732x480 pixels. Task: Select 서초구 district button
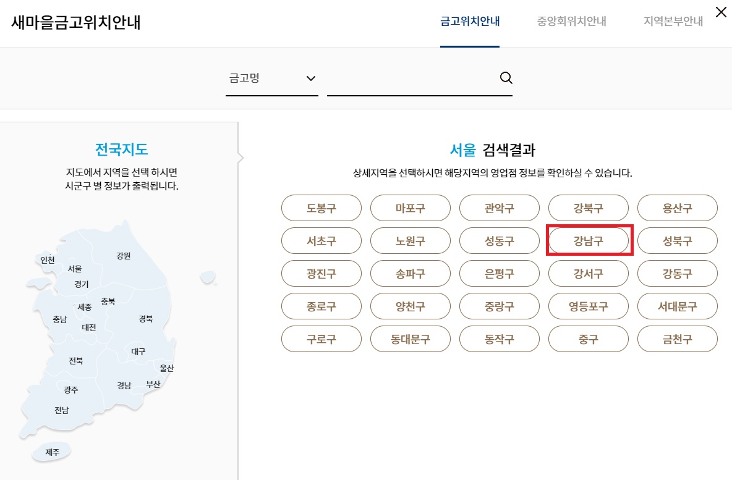pos(321,241)
